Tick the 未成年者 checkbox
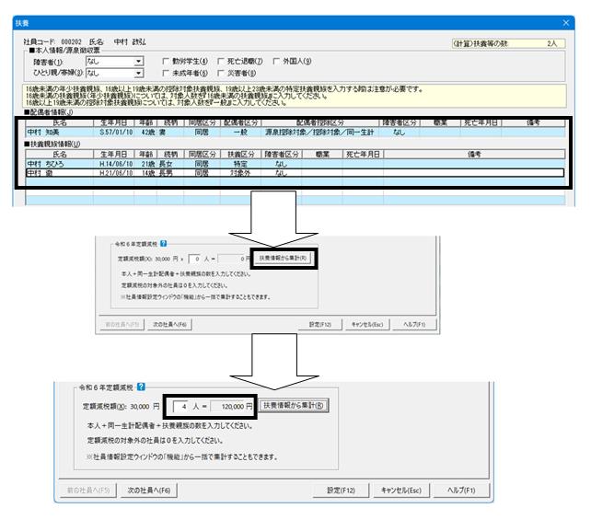 click(166, 73)
